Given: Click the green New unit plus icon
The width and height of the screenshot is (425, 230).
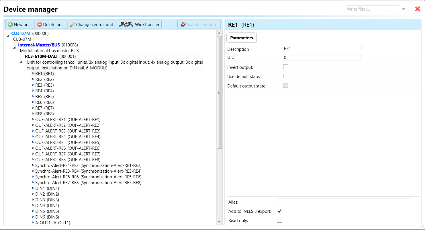Looking at the screenshot, I should [10, 25].
